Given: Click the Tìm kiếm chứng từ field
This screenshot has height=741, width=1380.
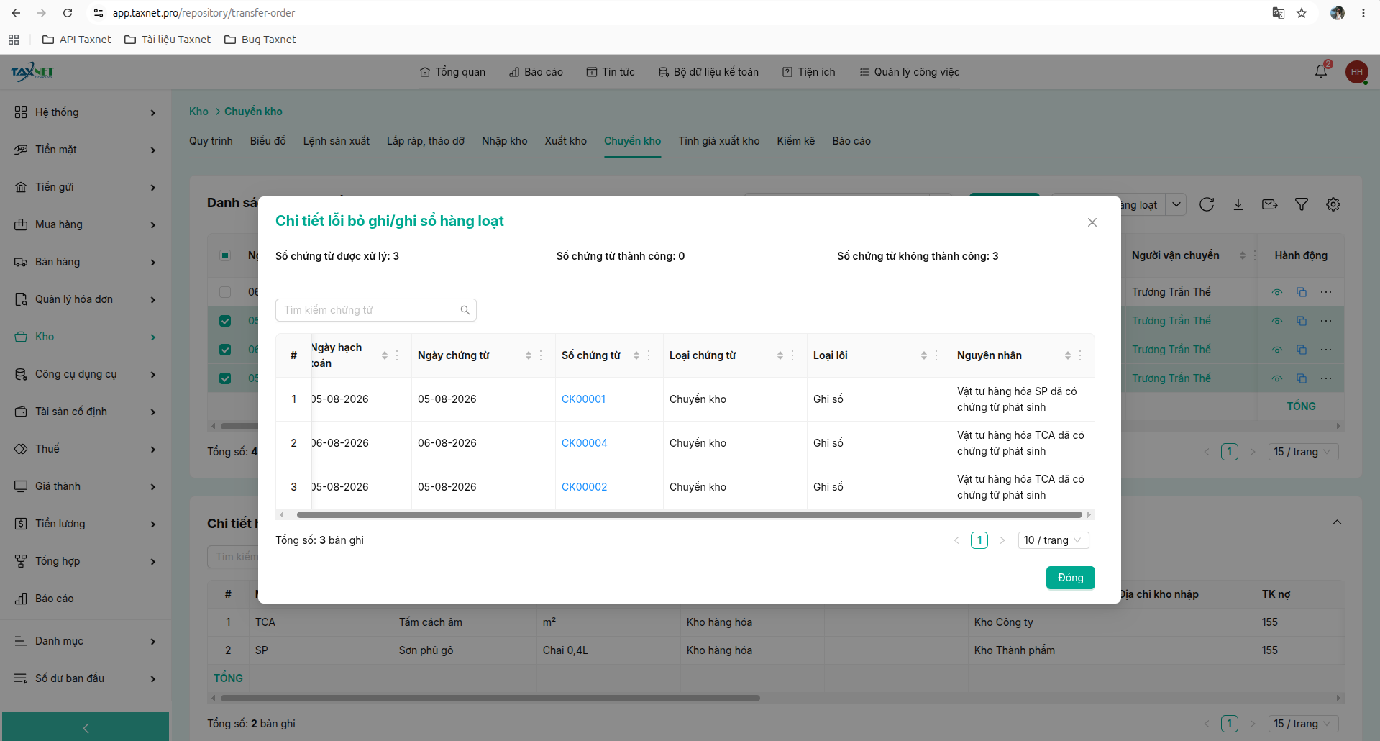Looking at the screenshot, I should [x=365, y=310].
